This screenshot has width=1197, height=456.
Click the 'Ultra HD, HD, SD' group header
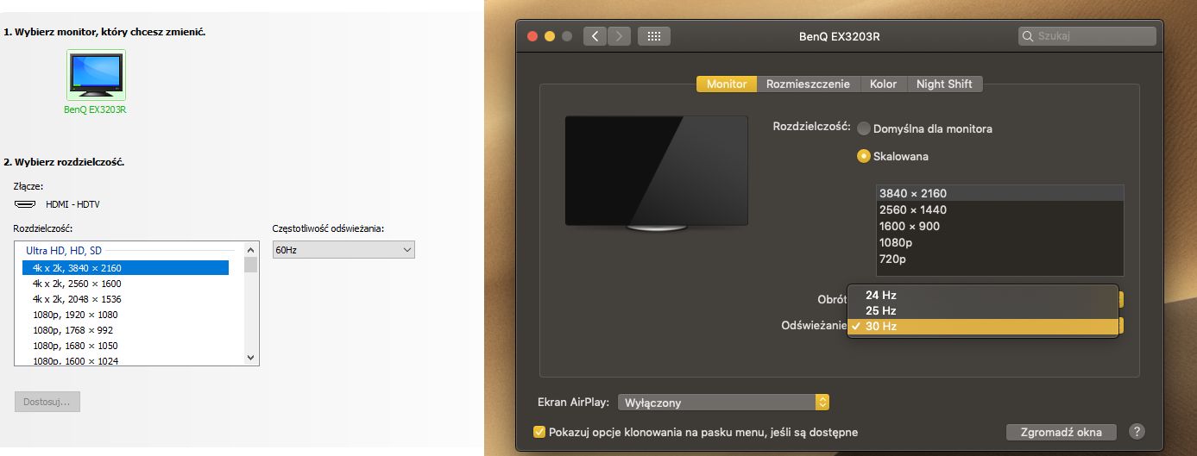pyautogui.click(x=64, y=251)
